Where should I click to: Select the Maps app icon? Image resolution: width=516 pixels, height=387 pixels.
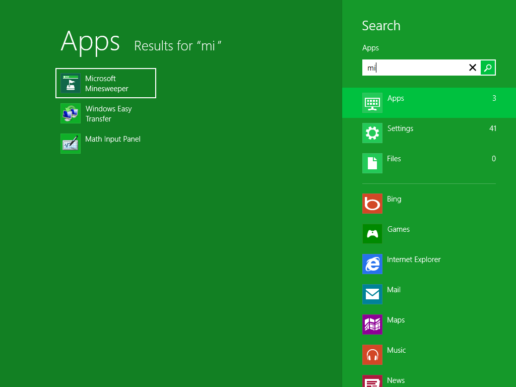[x=372, y=325]
